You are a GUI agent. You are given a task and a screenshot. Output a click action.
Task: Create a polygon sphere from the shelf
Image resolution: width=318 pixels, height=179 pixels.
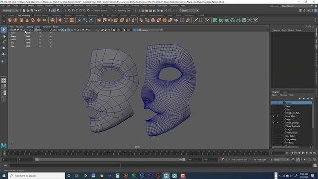click(10, 20)
